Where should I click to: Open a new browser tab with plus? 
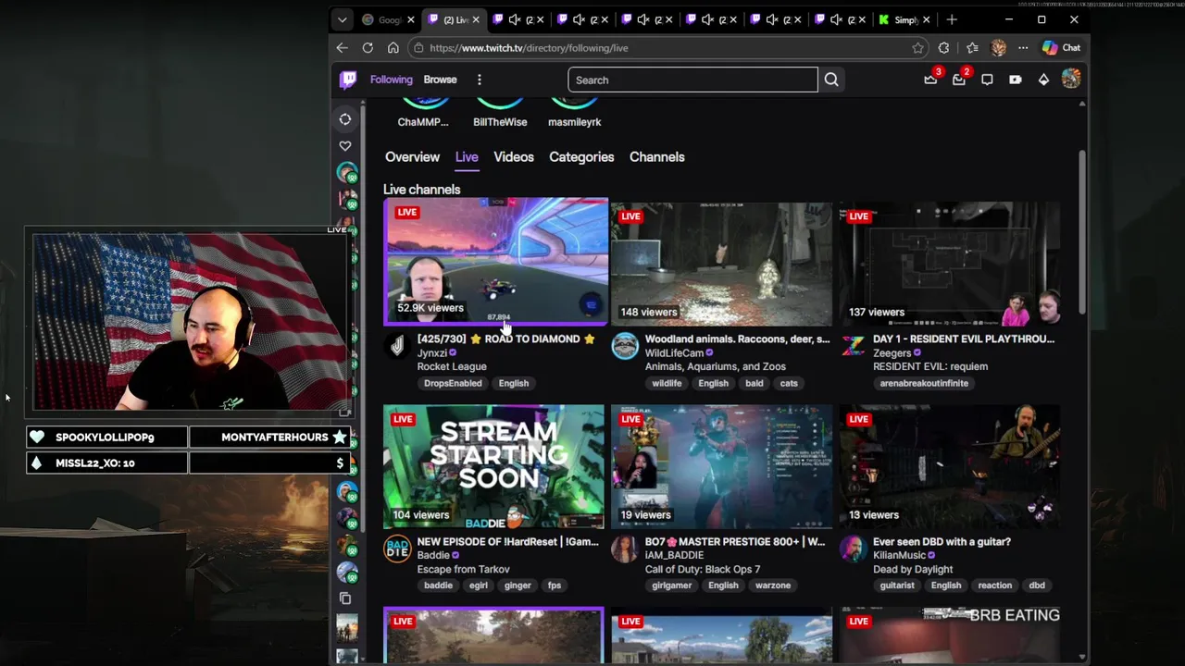pyautogui.click(x=952, y=19)
